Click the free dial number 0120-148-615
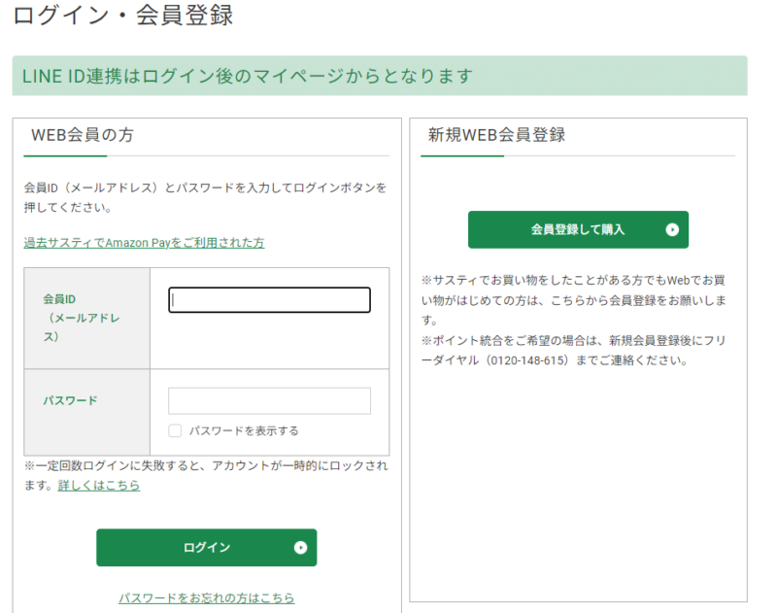Image resolution: width=777 pixels, height=613 pixels. tap(540, 359)
